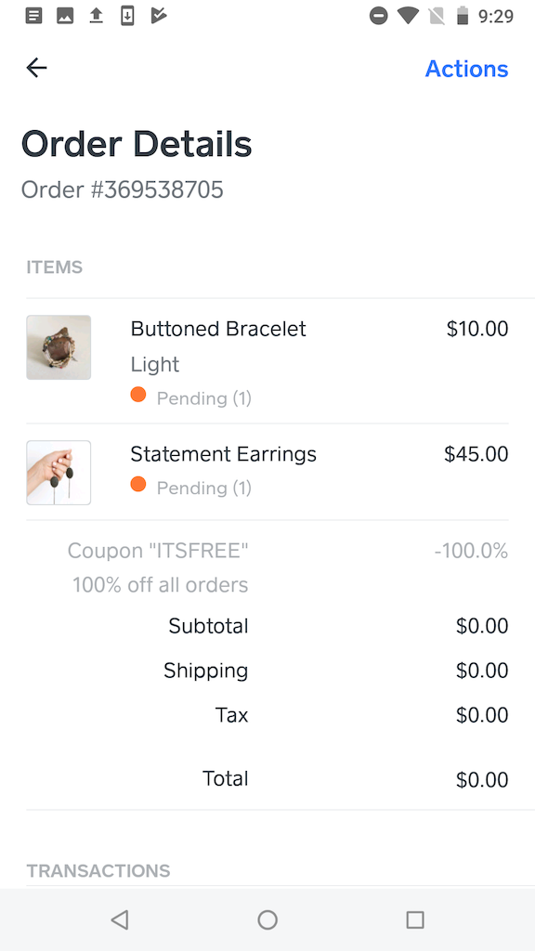Tap the battery indicator in the status bar
This screenshot has height=951, width=535.
[x=462, y=15]
